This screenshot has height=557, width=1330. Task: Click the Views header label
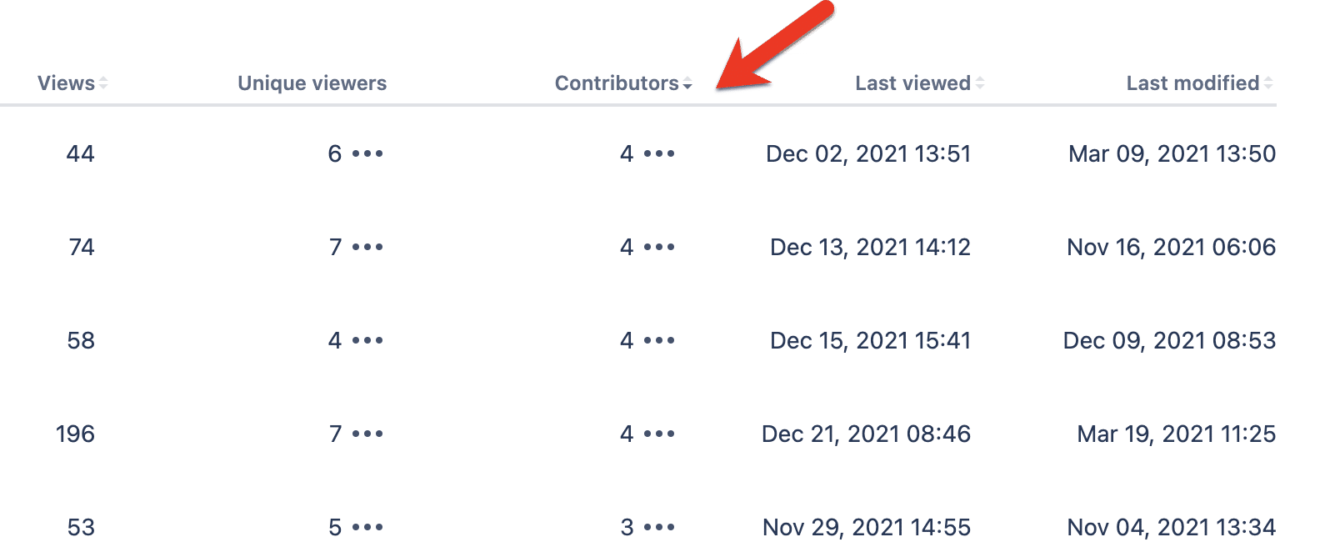click(x=66, y=83)
